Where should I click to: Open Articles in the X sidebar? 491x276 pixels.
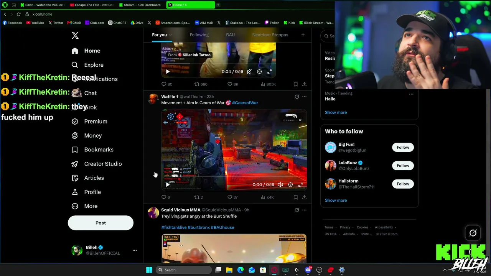coord(88,178)
